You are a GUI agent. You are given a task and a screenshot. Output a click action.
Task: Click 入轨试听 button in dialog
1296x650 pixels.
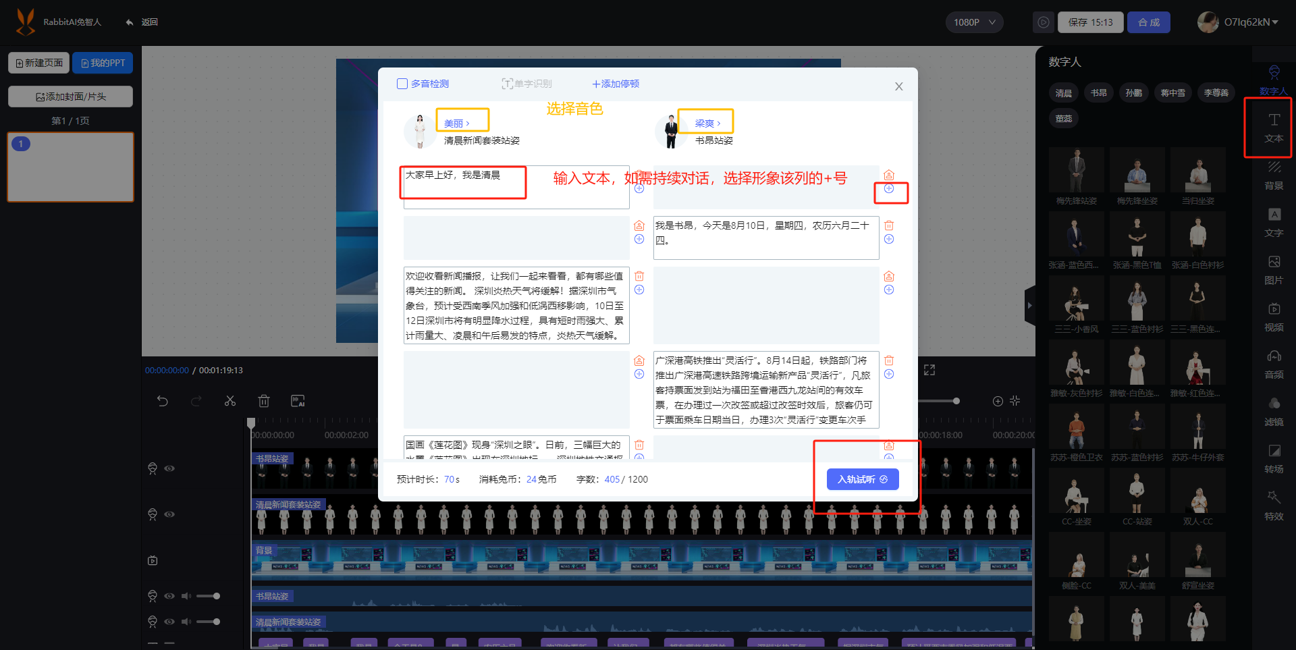click(863, 479)
